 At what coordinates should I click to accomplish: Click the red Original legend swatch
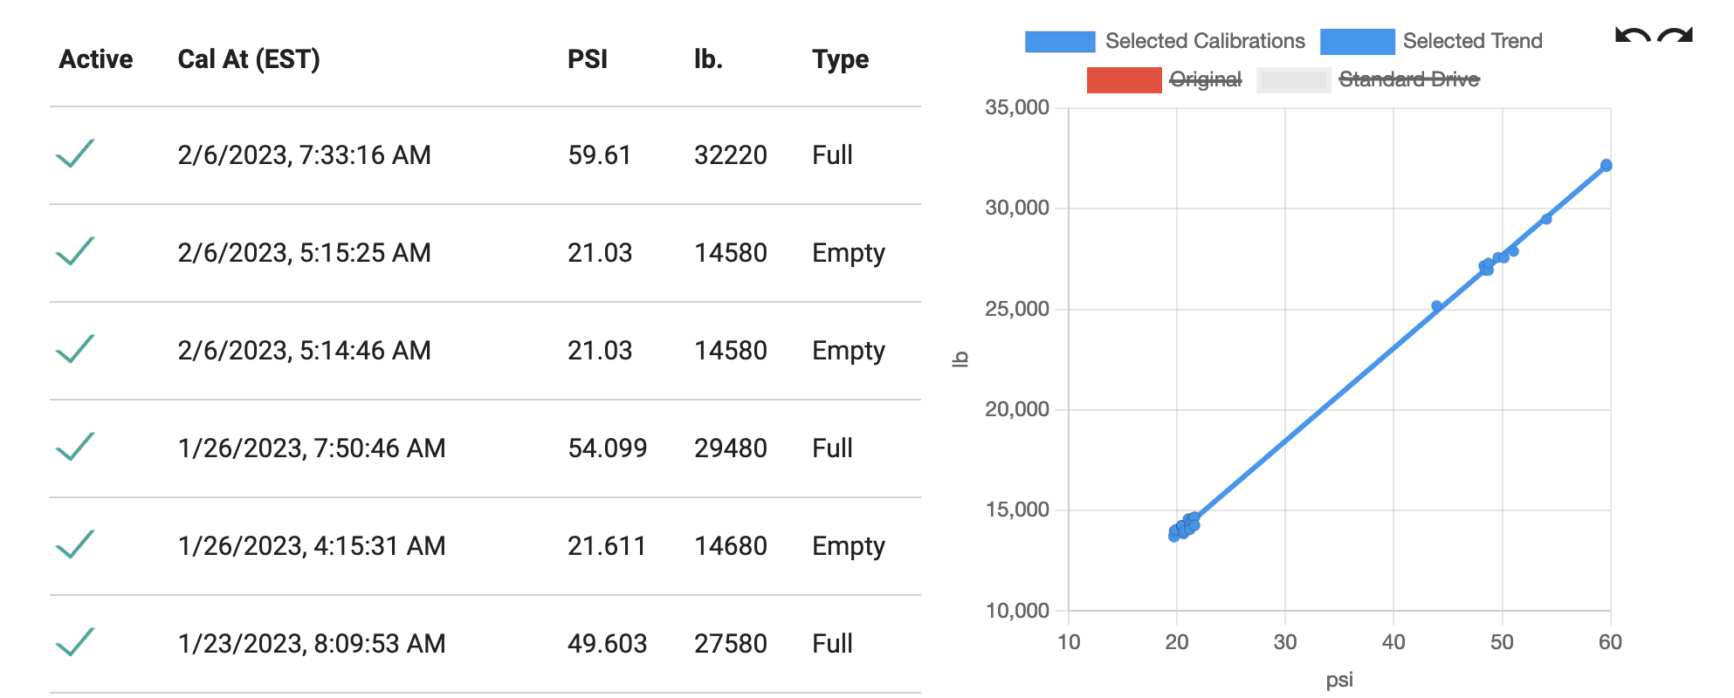1124,79
